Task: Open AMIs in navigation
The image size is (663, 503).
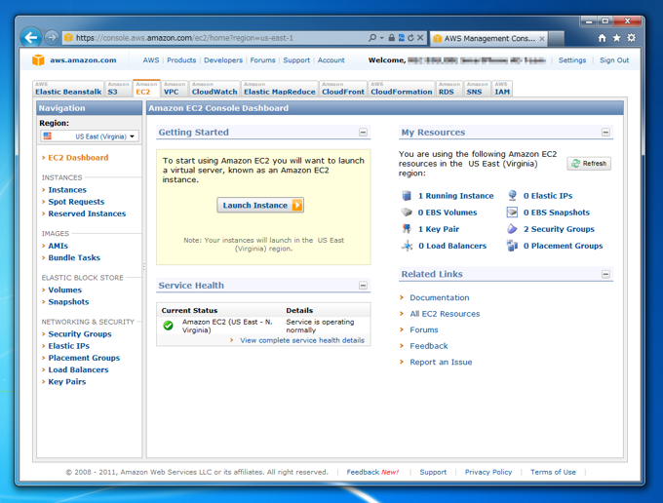Action: pyautogui.click(x=58, y=246)
